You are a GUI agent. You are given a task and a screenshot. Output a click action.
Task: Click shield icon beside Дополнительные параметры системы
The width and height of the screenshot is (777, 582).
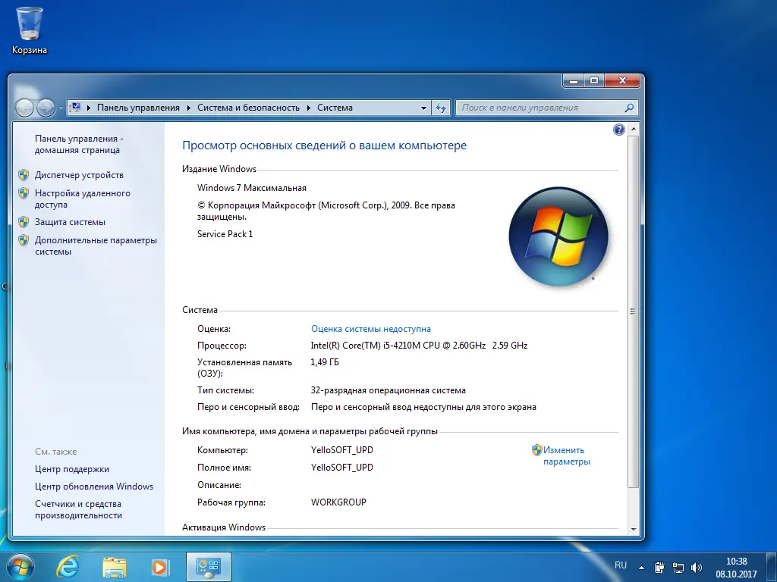pyautogui.click(x=24, y=240)
